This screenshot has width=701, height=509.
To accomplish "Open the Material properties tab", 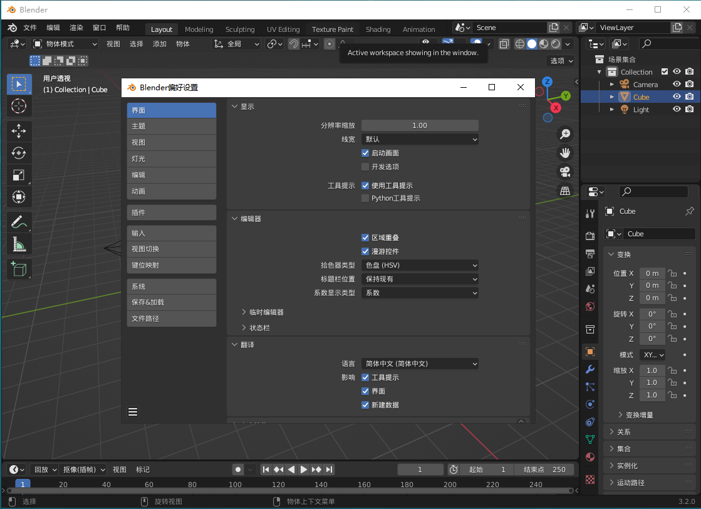I will [589, 457].
